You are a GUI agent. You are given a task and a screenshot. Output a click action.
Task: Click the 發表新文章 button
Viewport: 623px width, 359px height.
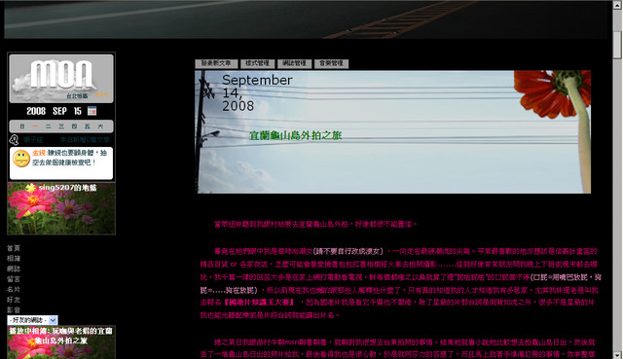point(216,63)
